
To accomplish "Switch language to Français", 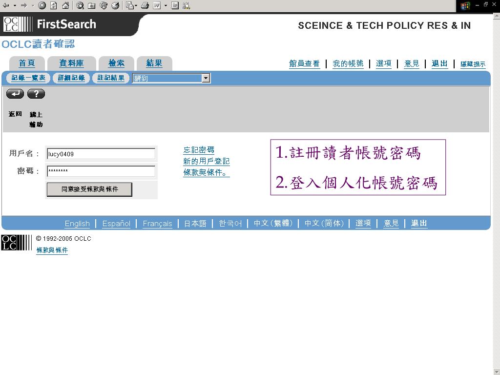I will pos(157,224).
